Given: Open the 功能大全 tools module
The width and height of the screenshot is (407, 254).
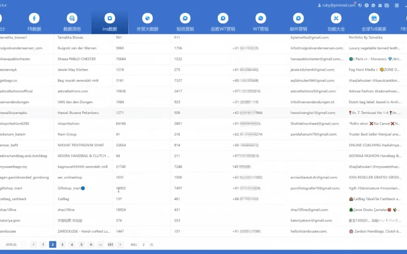Looking at the screenshot, I should click(336, 22).
